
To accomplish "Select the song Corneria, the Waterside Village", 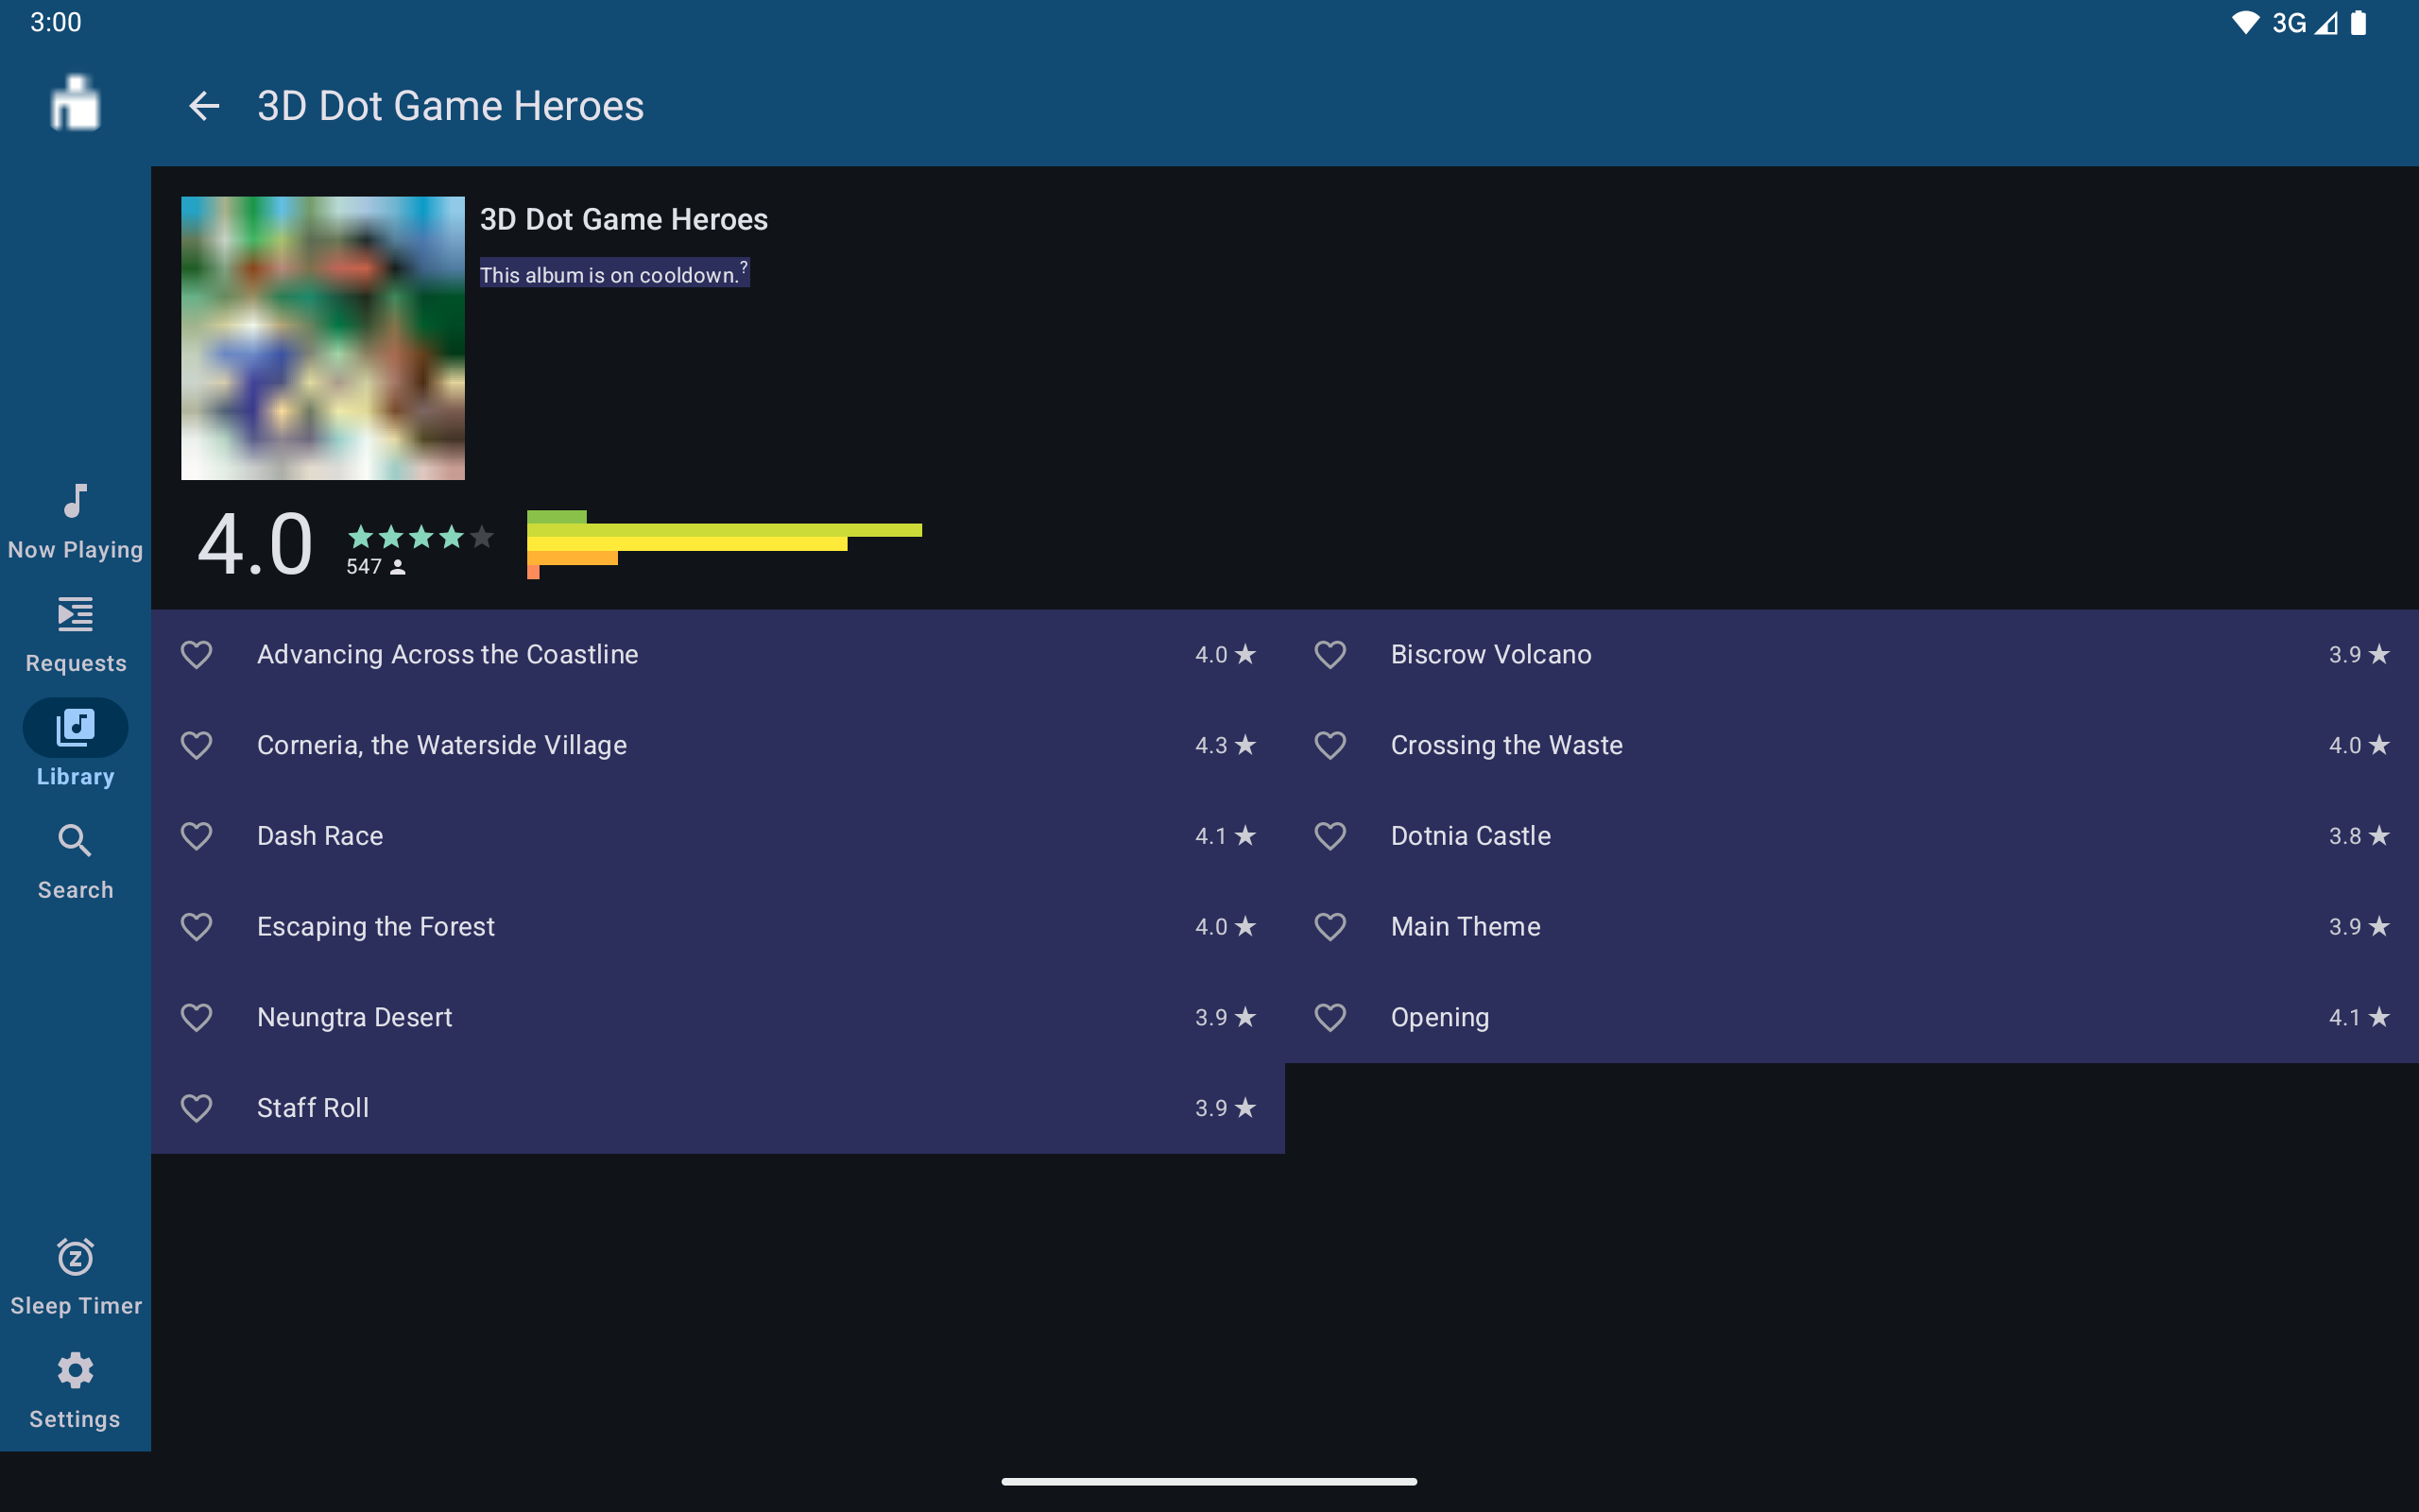I will click(442, 745).
